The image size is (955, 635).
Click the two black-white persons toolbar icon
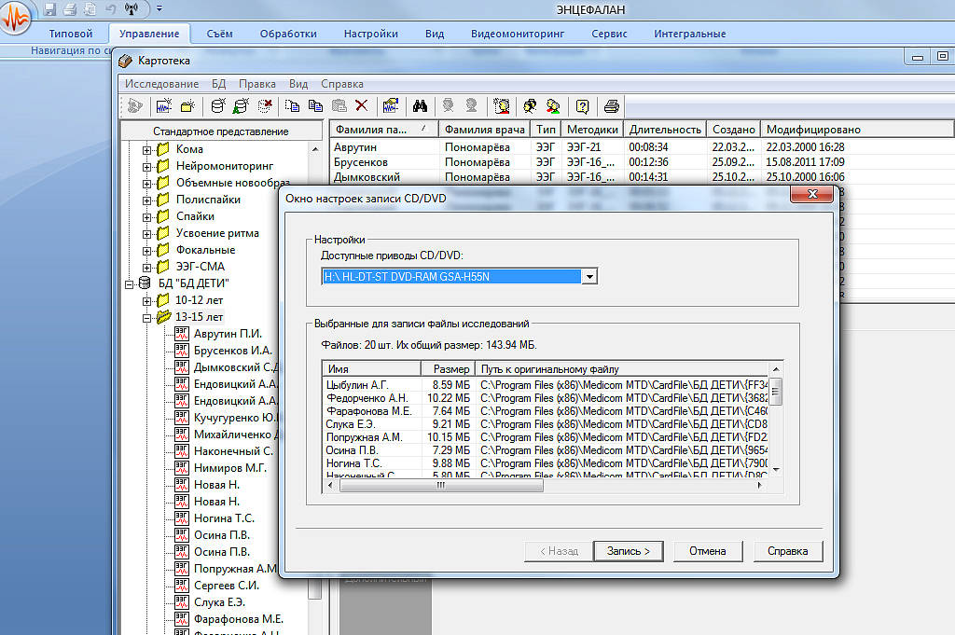(530, 106)
